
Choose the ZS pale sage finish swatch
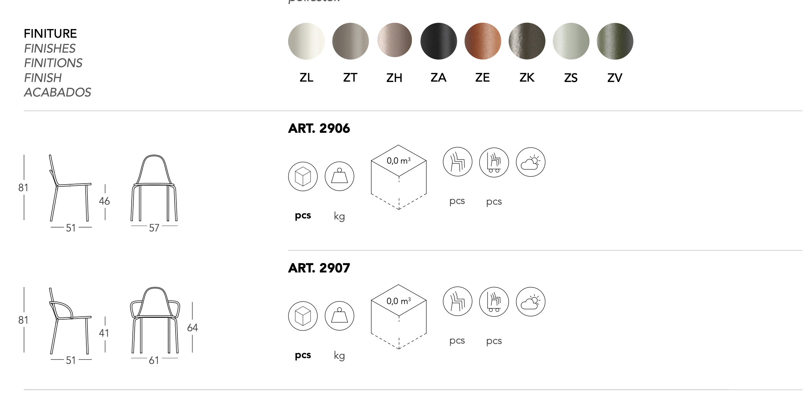point(571,41)
